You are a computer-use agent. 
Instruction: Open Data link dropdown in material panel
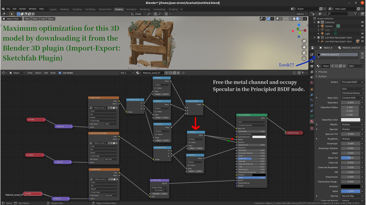click(x=356, y=66)
